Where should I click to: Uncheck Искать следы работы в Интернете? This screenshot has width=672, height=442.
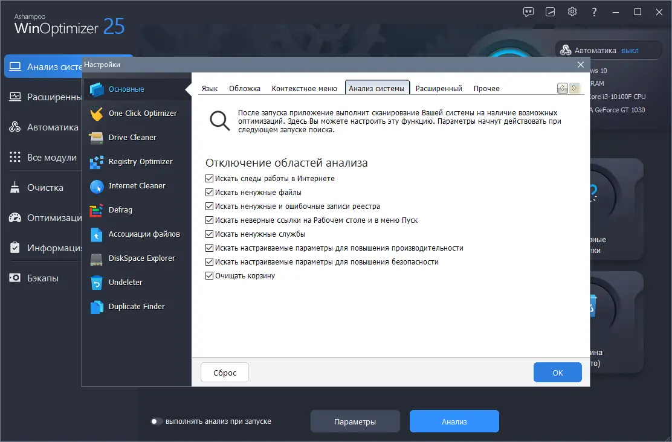pyautogui.click(x=209, y=179)
